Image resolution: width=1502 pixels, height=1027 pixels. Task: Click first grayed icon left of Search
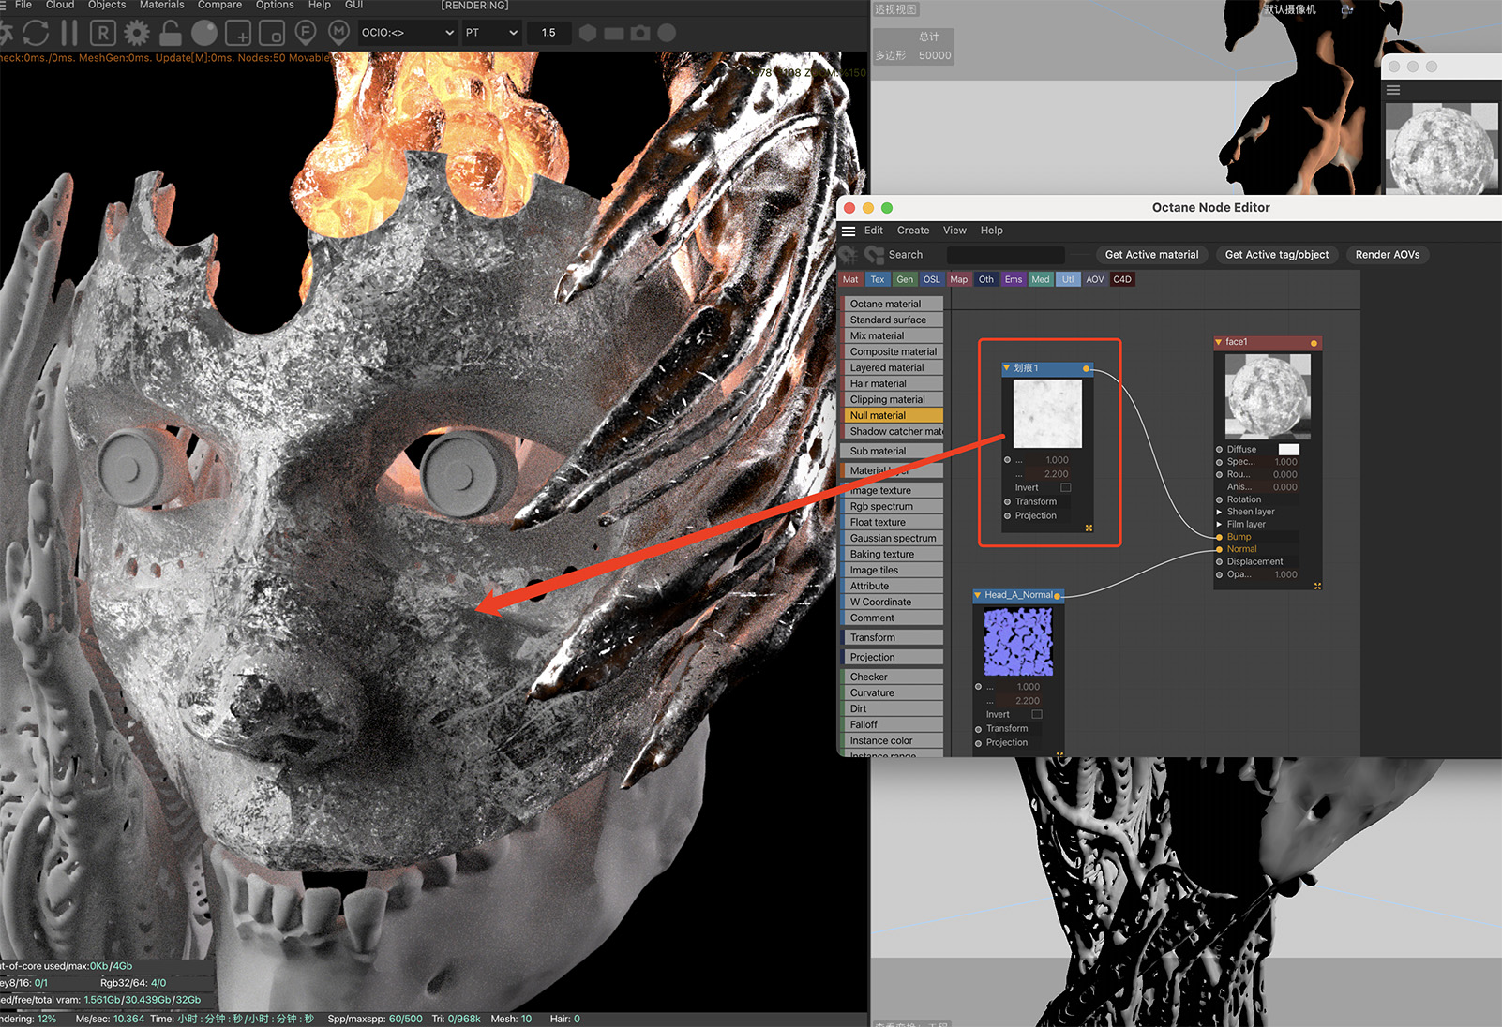point(849,255)
